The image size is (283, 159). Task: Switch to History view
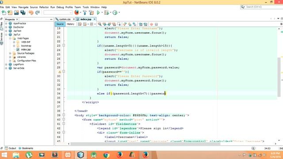pos(71,24)
